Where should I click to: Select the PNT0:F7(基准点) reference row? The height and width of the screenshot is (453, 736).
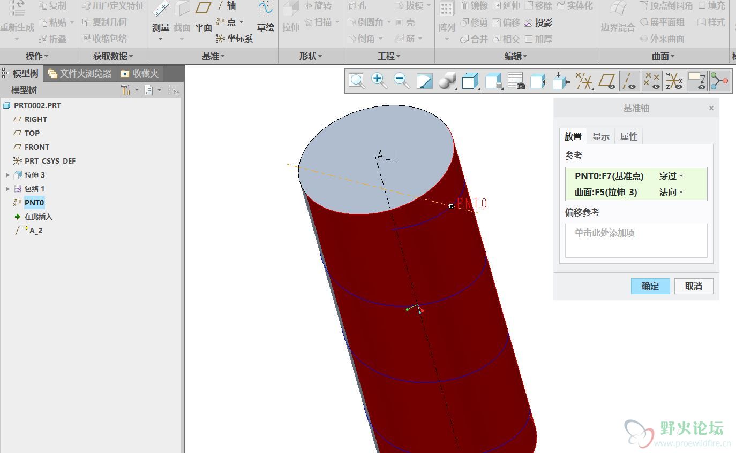pyautogui.click(x=636, y=176)
